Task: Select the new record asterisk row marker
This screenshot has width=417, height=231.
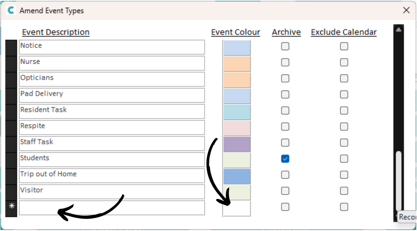Action: click(x=11, y=206)
